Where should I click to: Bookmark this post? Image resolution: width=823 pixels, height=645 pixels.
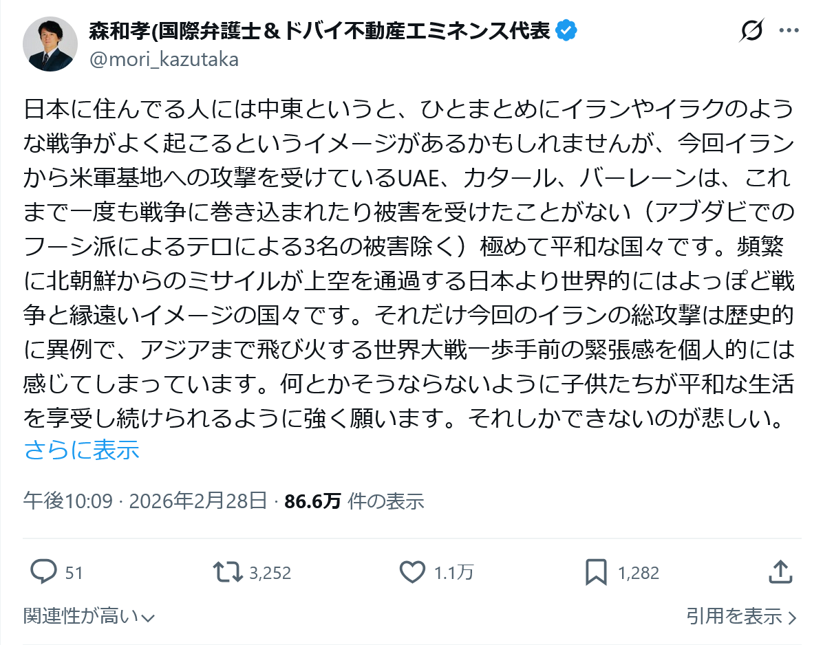596,572
